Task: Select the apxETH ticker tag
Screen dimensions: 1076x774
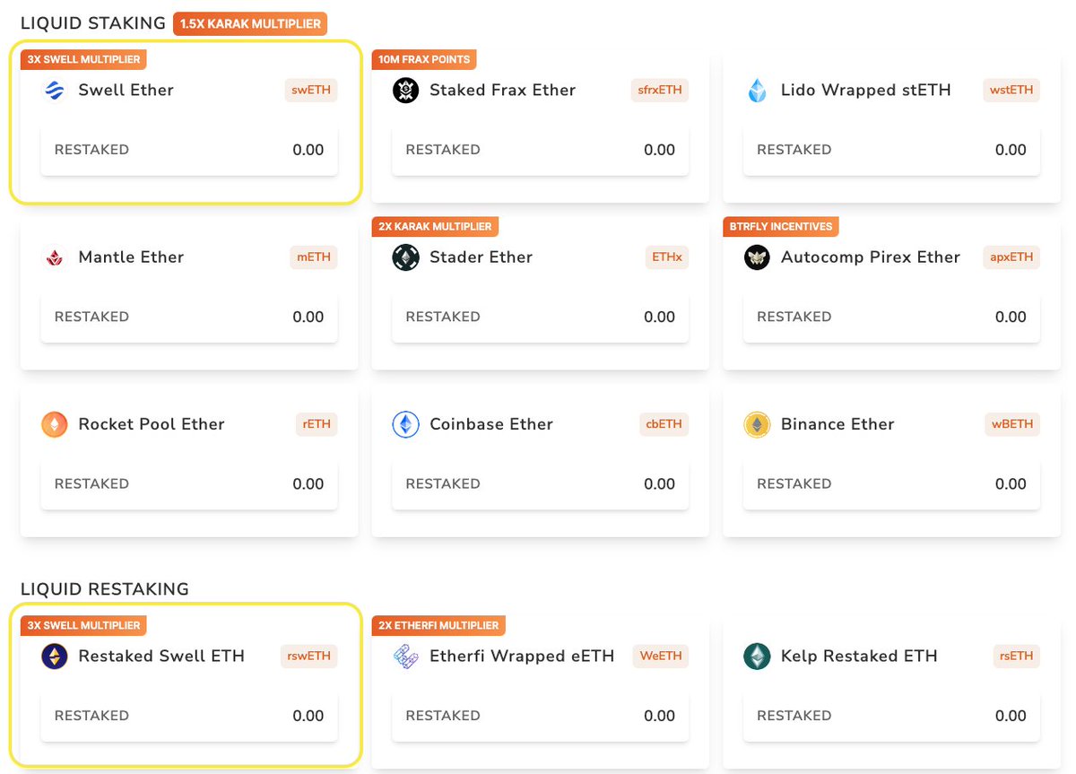Action: click(1011, 257)
